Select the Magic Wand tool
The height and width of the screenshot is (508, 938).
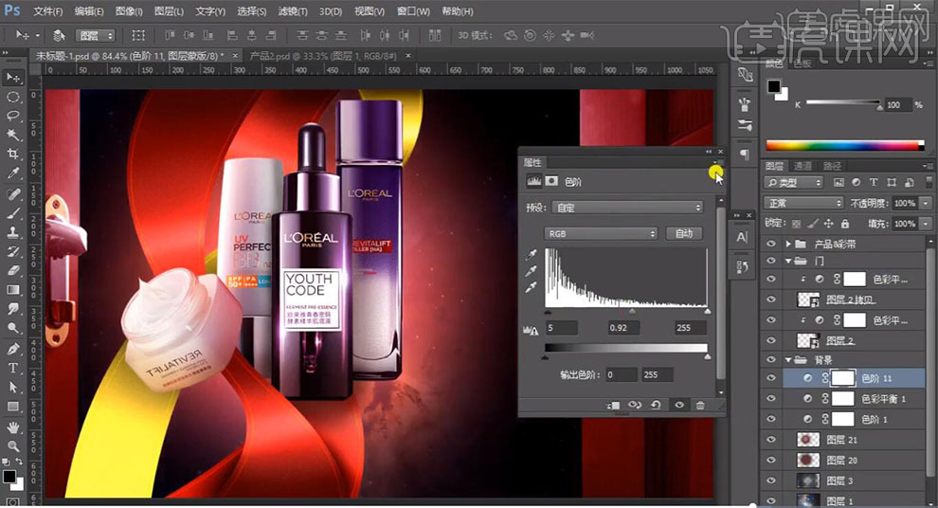[13, 136]
